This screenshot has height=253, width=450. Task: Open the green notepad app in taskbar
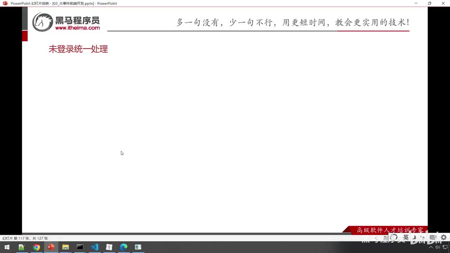click(x=22, y=247)
